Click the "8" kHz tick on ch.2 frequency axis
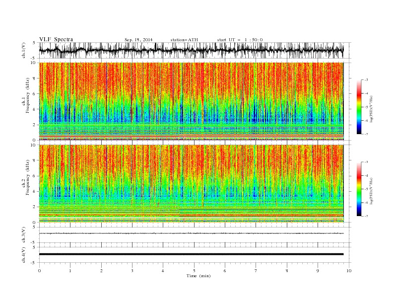The width and height of the screenshot is (393, 304). pyautogui.click(x=34, y=160)
